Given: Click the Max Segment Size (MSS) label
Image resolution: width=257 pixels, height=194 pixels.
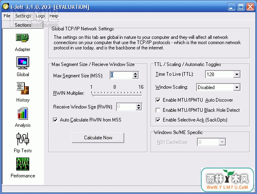Looking at the screenshot, I should click(78, 76).
